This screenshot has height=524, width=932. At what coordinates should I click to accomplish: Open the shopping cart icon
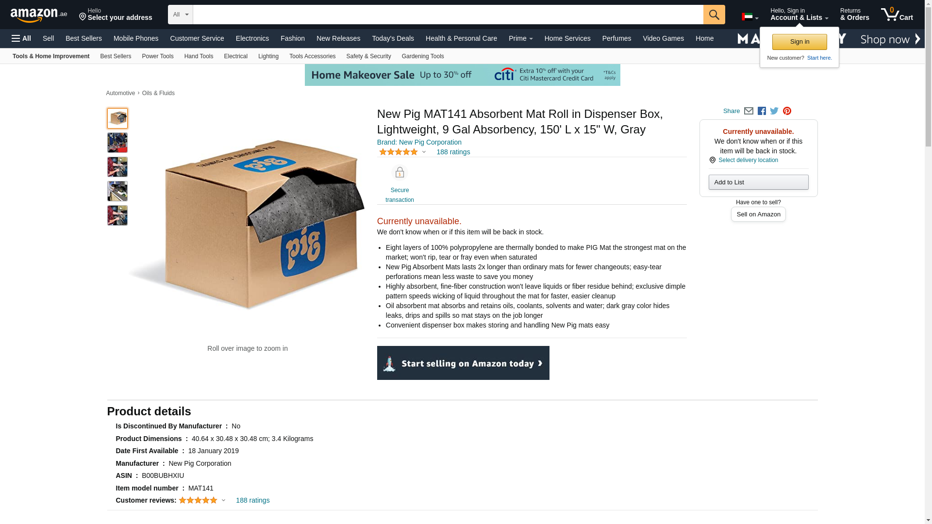click(x=897, y=14)
